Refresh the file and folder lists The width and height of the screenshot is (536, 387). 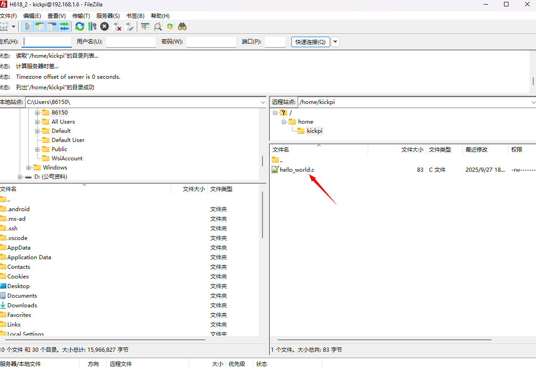(x=80, y=27)
